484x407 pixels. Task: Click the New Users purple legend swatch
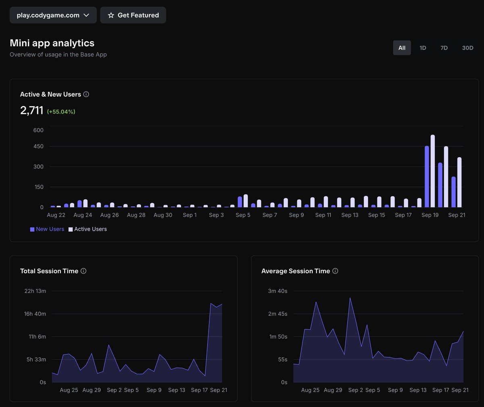tap(32, 229)
